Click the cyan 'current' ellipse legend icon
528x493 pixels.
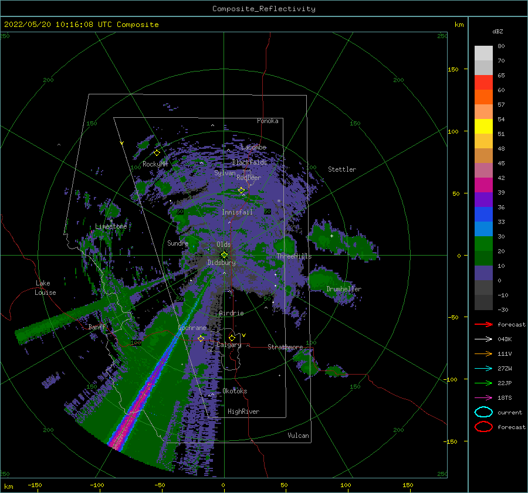[483, 412]
